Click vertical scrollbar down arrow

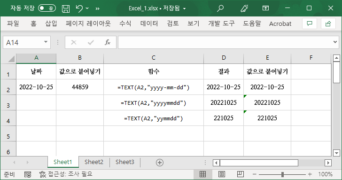pyautogui.click(x=336, y=153)
